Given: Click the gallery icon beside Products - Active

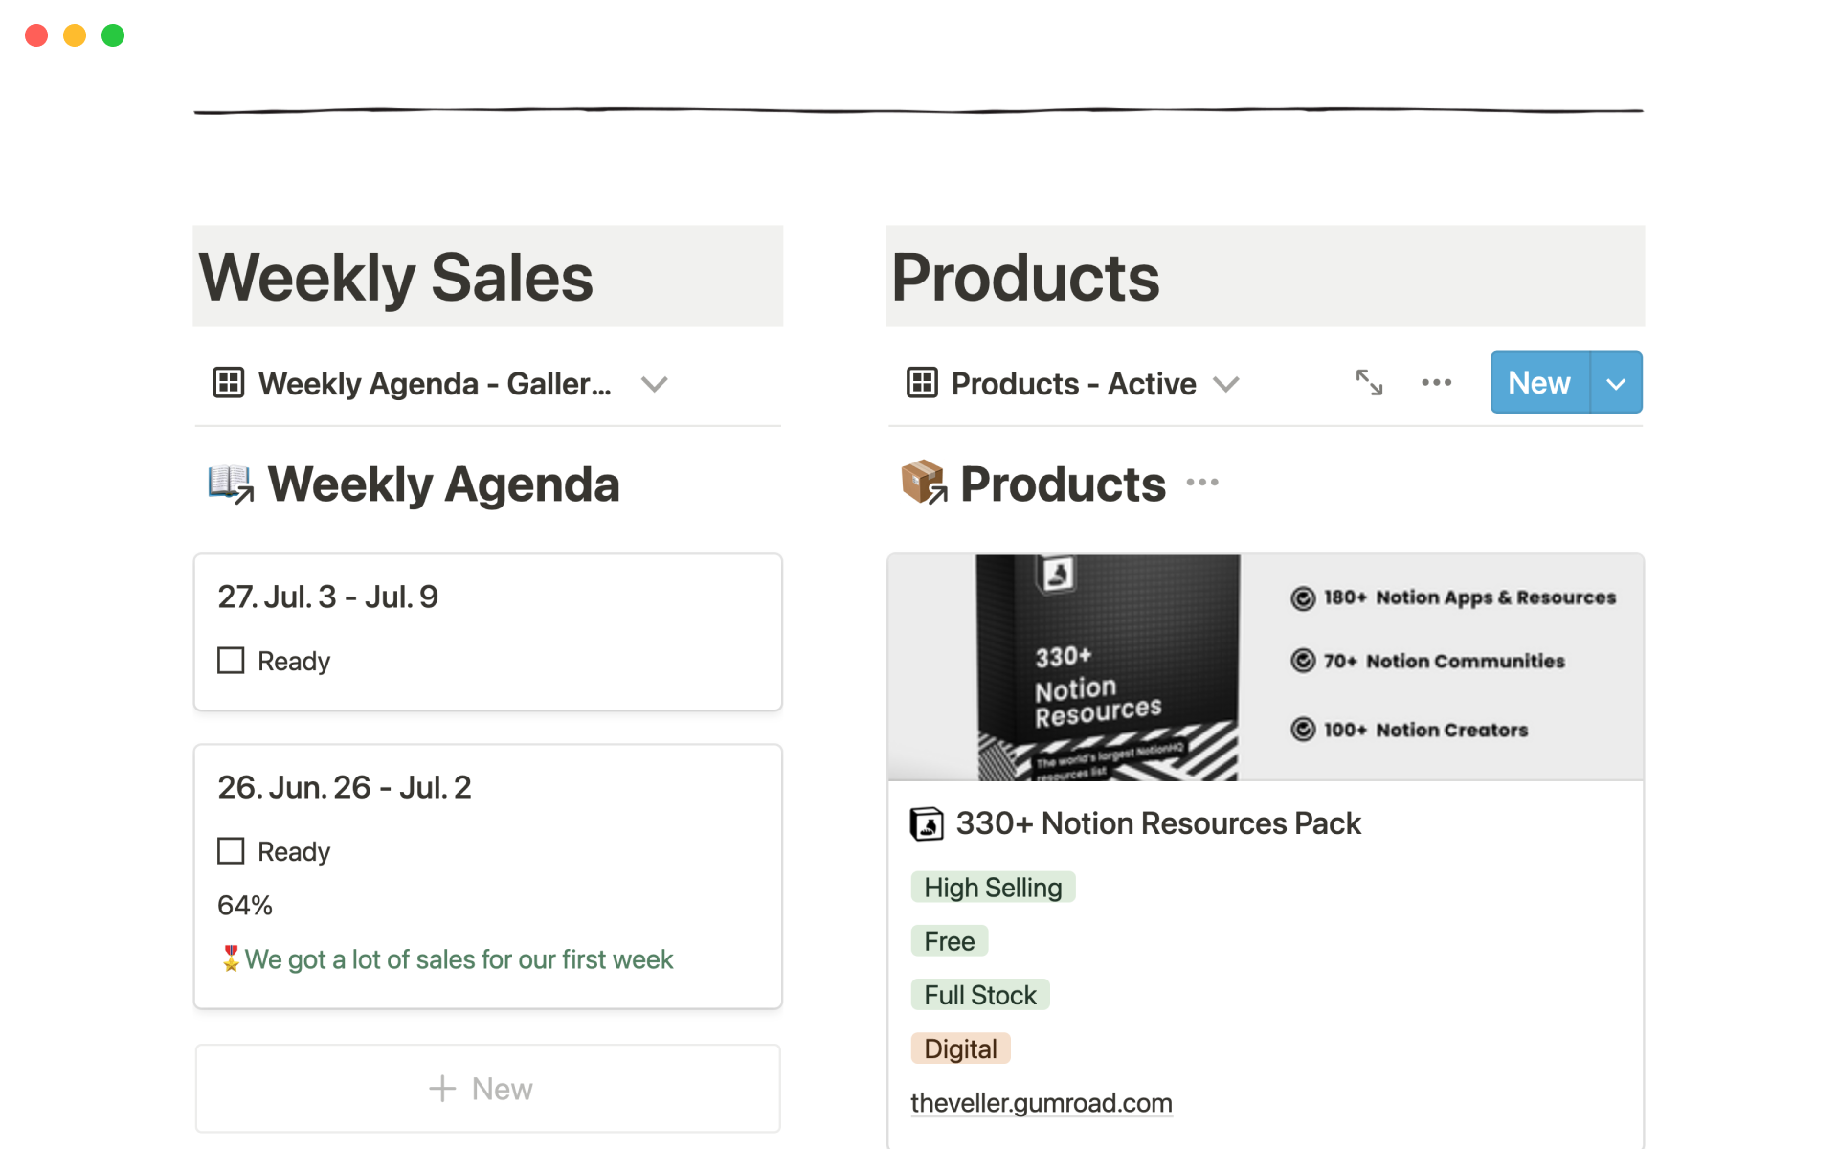Looking at the screenshot, I should click(x=921, y=383).
